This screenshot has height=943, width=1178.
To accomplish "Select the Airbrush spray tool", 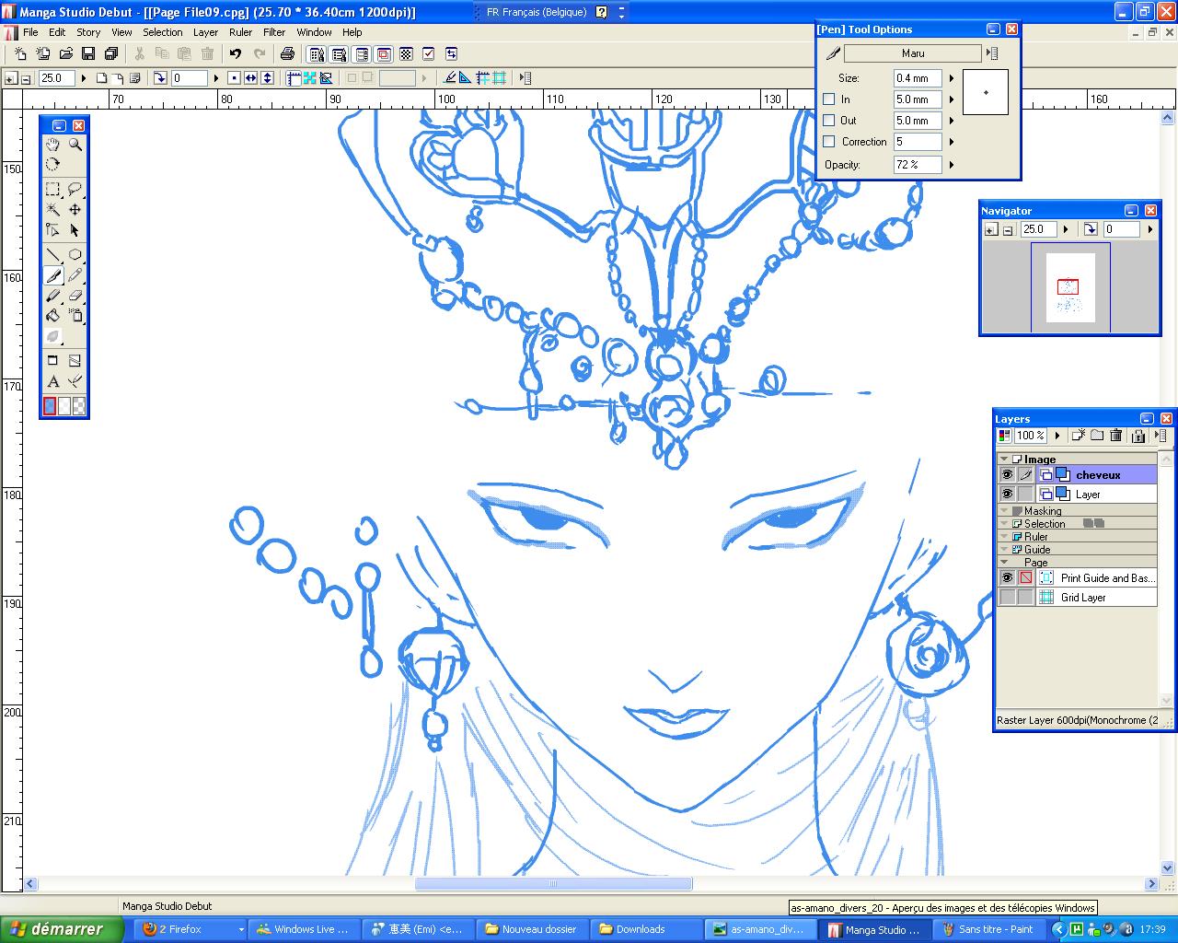I will (x=75, y=316).
